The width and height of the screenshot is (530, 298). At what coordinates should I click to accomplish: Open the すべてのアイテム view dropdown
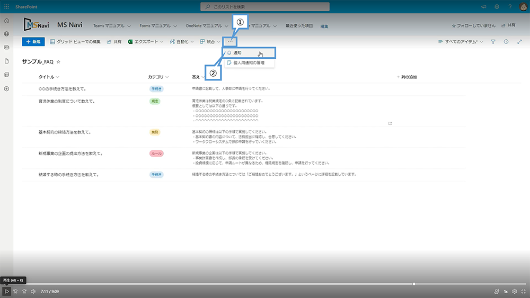[461, 42]
